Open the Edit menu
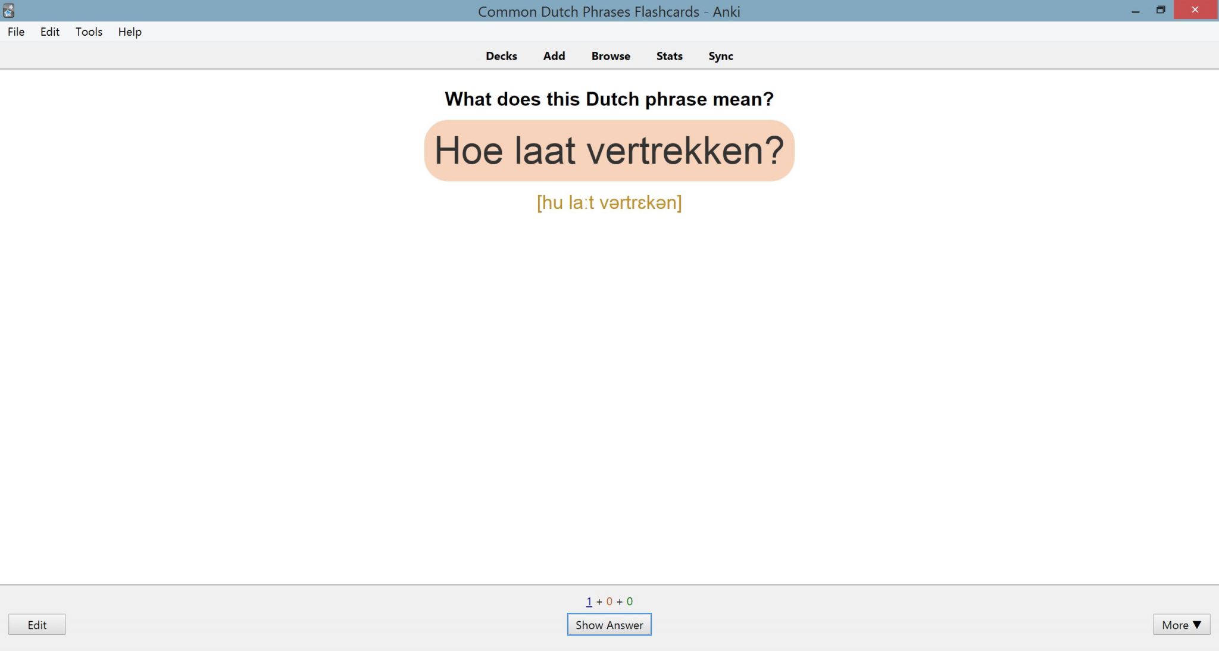The image size is (1219, 651). pos(49,32)
